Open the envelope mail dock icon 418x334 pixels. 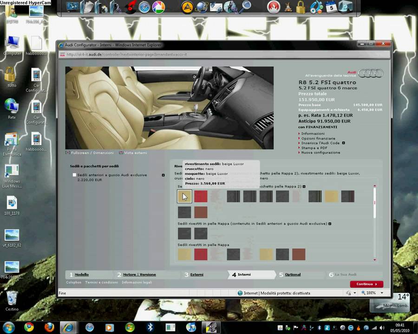click(x=216, y=7)
